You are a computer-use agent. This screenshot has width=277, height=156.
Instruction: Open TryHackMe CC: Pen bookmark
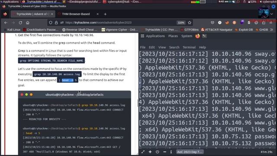pos(160,29)
